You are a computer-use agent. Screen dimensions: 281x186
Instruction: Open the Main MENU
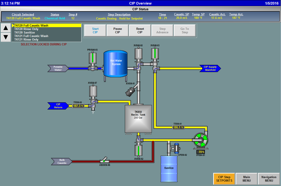(x=247, y=179)
